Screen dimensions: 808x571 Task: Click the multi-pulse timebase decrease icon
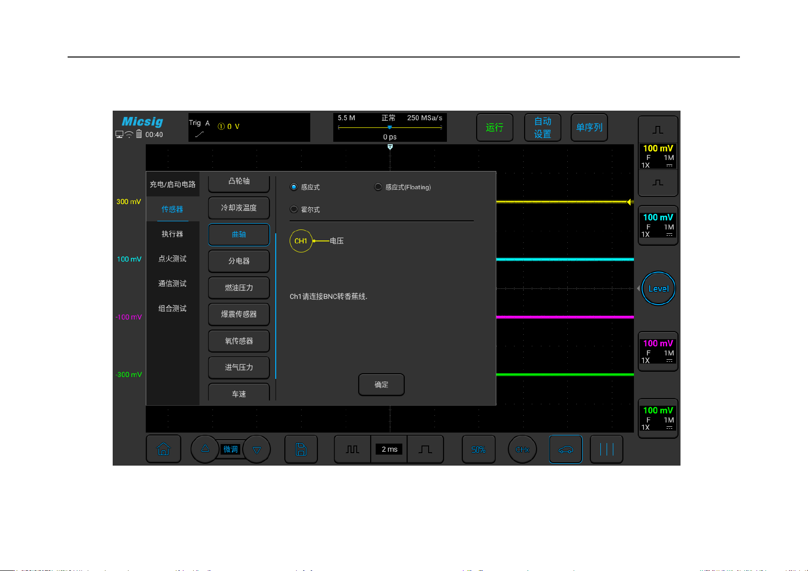[352, 449]
